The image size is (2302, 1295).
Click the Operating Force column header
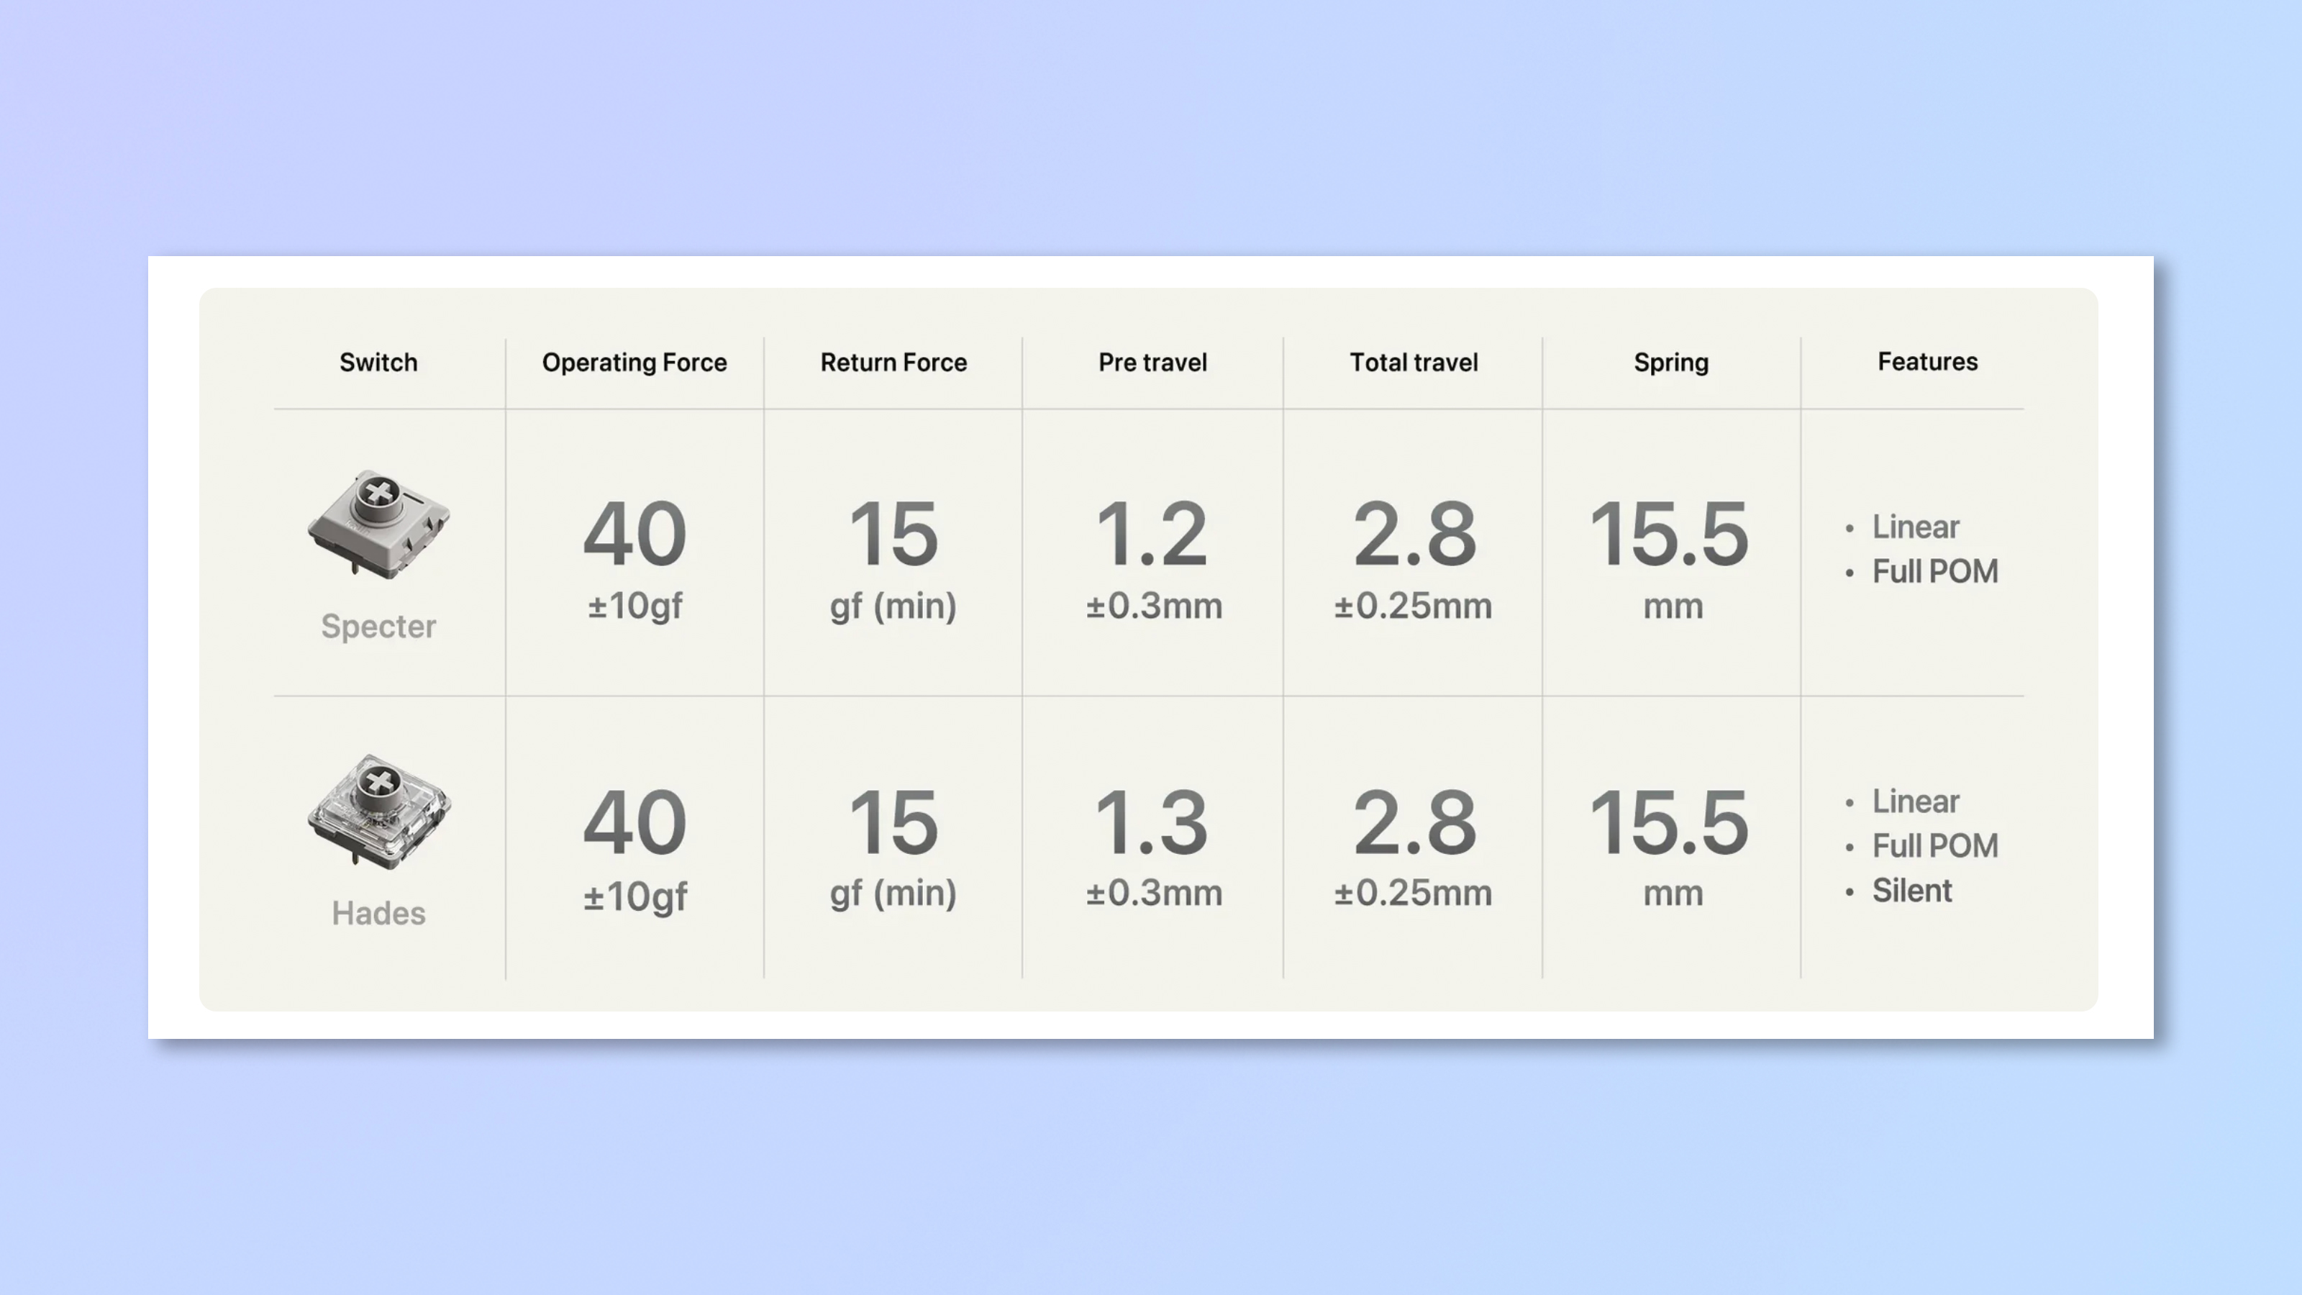click(x=634, y=363)
